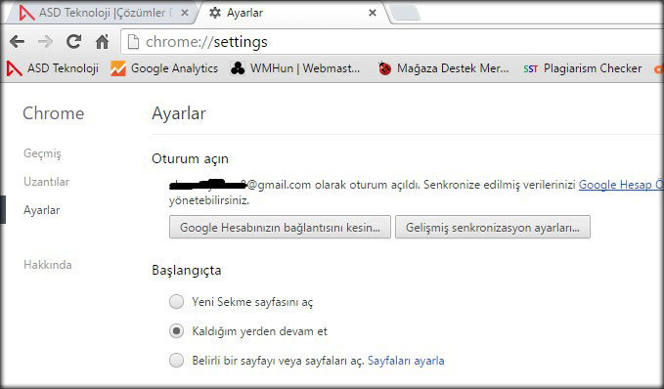The image size is (664, 389).
Task: Open Hakkında in the sidebar
Action: pyautogui.click(x=47, y=265)
